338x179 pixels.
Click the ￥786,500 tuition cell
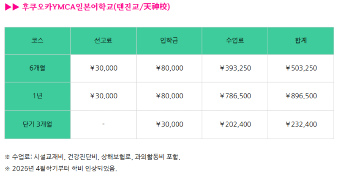[235, 96]
